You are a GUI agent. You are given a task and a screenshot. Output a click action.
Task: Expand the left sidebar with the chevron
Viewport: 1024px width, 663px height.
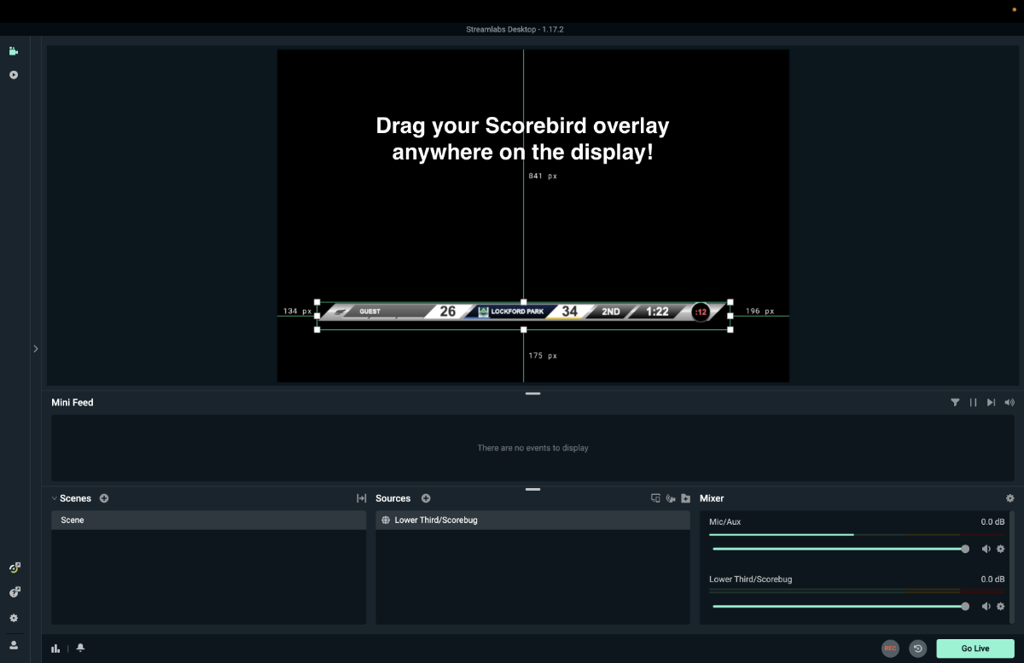[36, 348]
